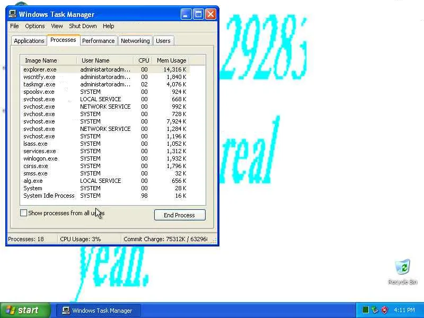Select svchost.exe using 7,924 K memory

105,121
